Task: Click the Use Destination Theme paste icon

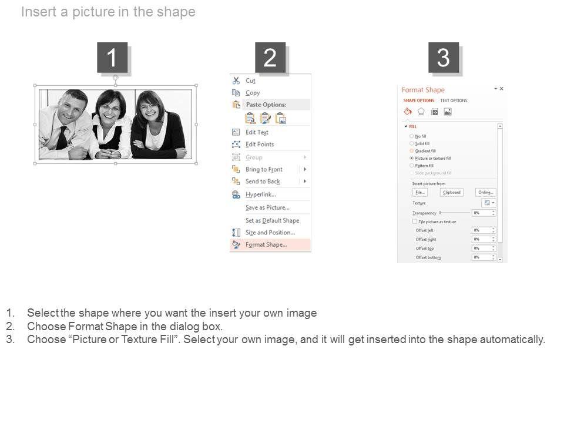Action: 250,118
